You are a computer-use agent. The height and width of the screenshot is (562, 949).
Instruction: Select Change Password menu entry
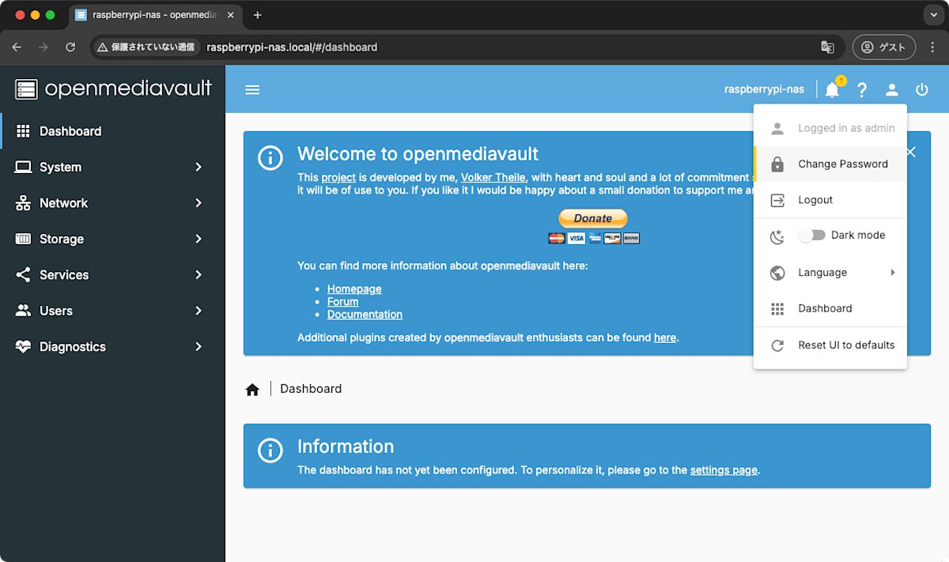click(x=830, y=164)
